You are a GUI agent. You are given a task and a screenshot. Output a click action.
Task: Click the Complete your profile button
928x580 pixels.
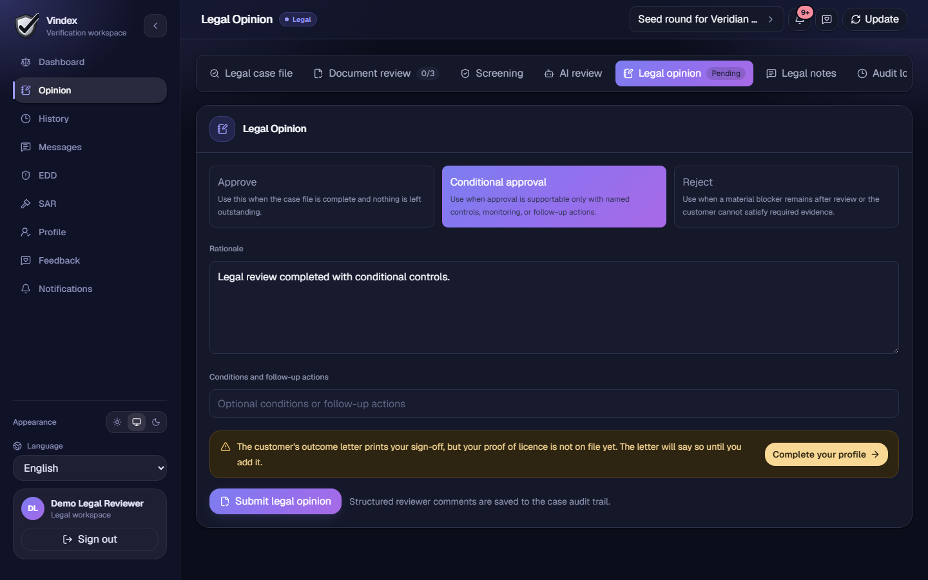tap(826, 454)
